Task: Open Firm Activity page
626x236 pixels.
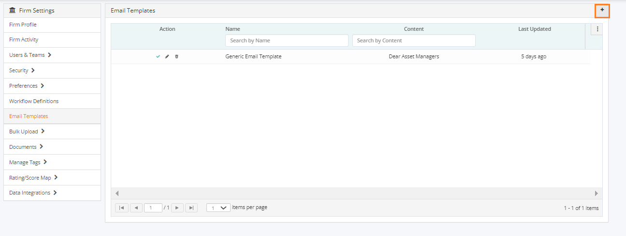Action: (x=52, y=39)
